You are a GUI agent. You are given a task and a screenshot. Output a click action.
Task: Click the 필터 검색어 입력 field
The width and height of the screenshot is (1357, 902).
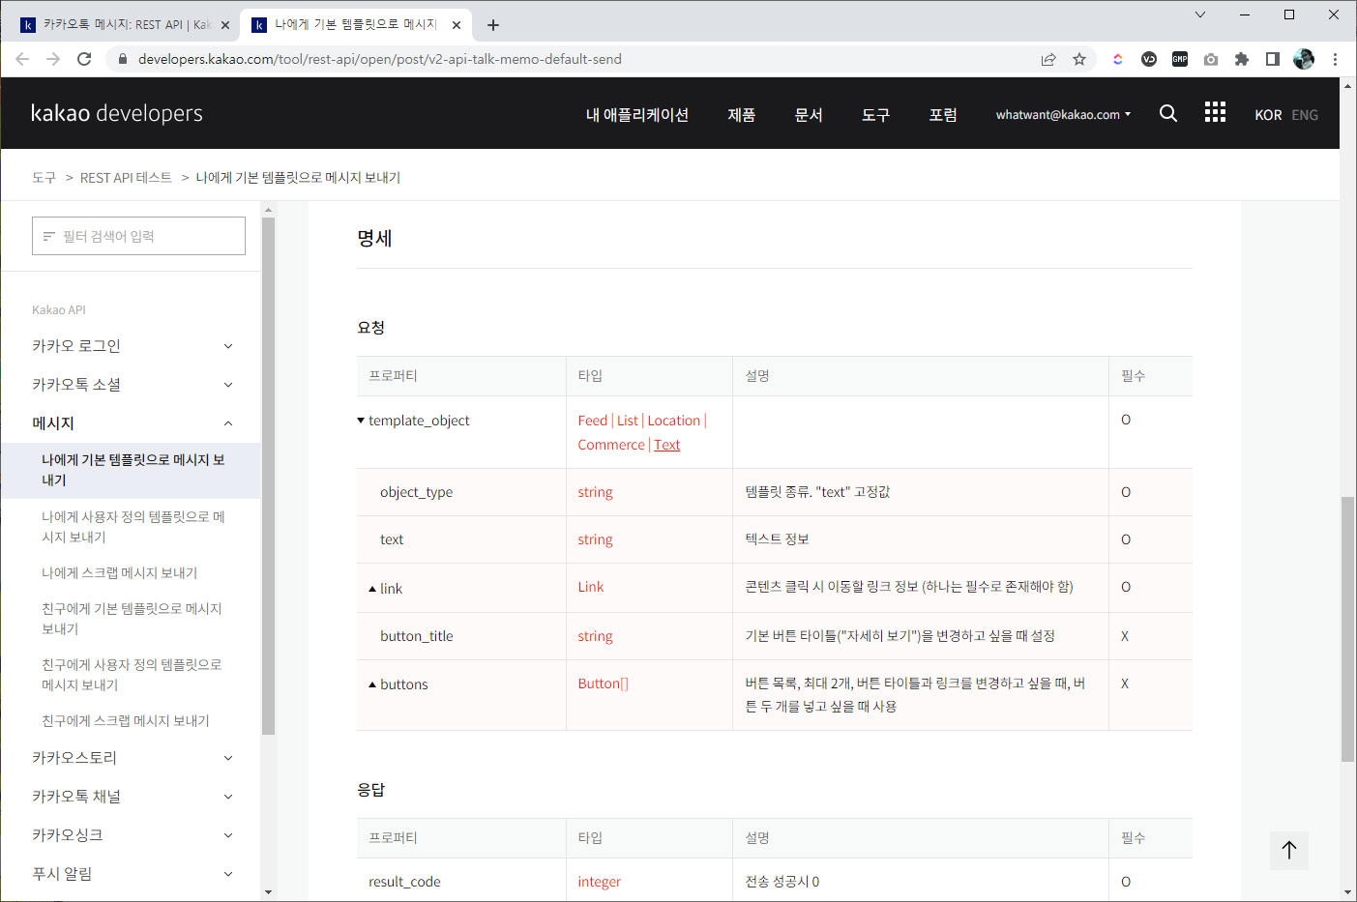138,236
